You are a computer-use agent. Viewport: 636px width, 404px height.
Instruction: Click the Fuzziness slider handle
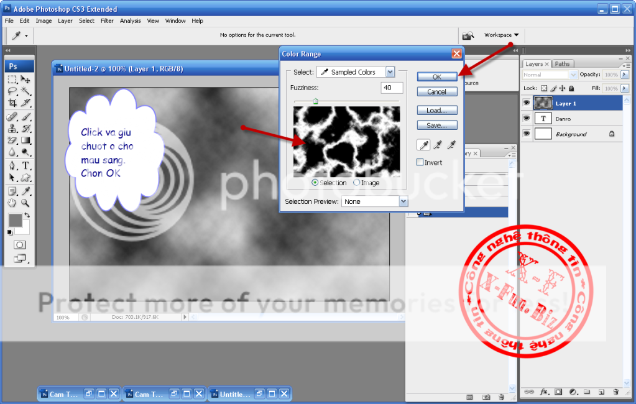(315, 101)
